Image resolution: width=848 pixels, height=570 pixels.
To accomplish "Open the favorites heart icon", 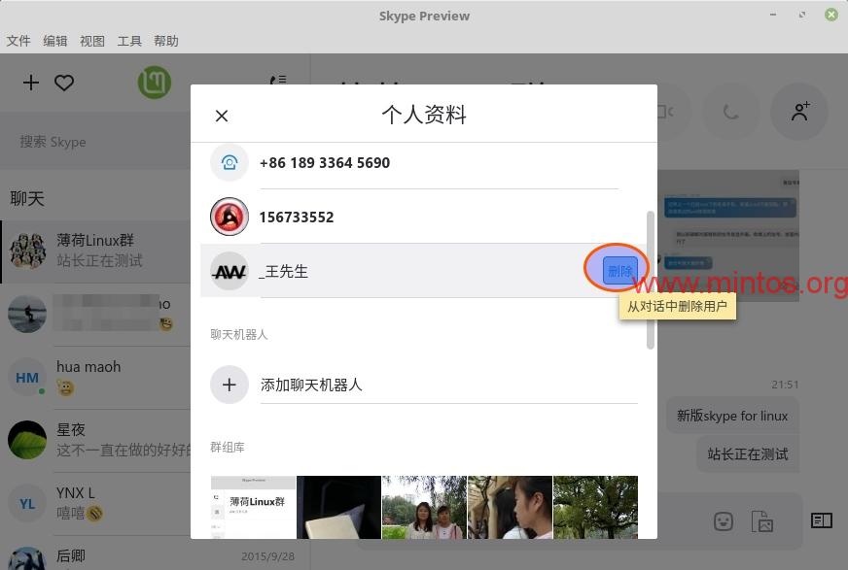I will tap(64, 83).
